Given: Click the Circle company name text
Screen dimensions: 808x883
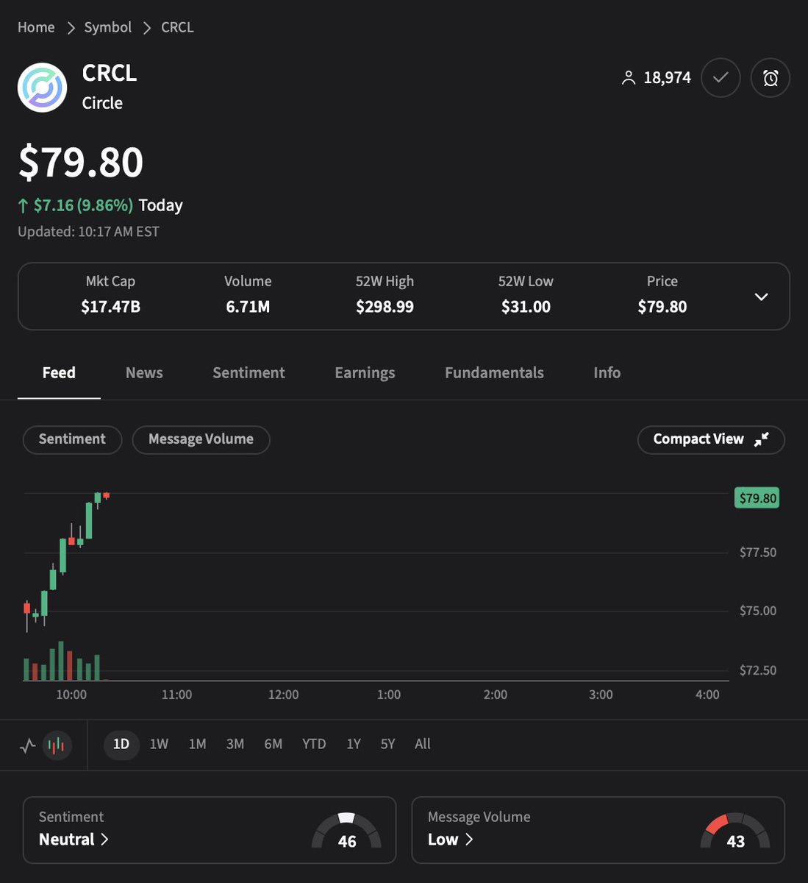Looking at the screenshot, I should tap(102, 103).
